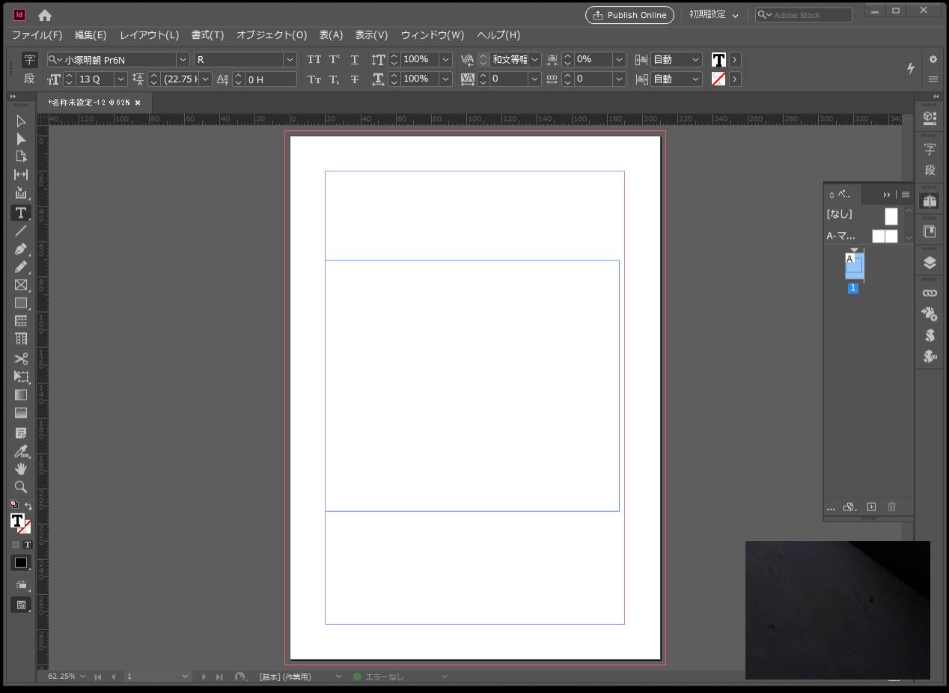Viewport: 949px width, 693px height.
Task: Select the Free Transform tool
Action: 21,376
